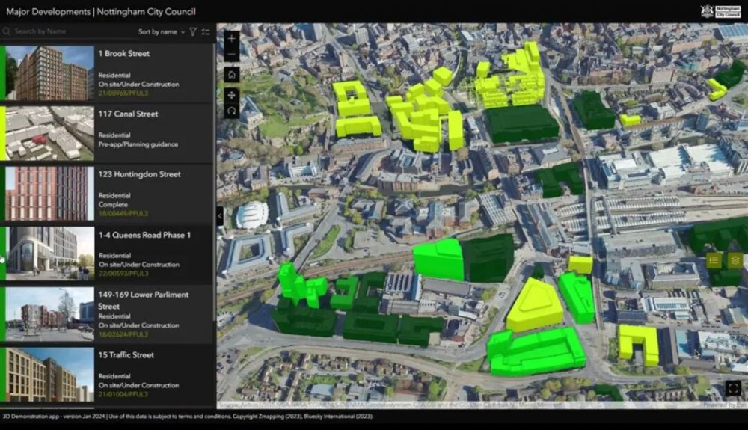
Task: Click the 117 Canal Street thumbnail
Action: click(49, 133)
